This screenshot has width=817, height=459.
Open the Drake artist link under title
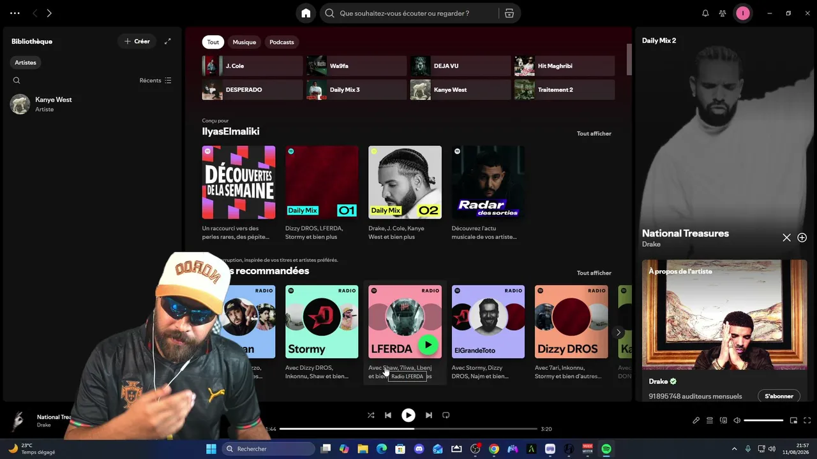click(x=651, y=244)
